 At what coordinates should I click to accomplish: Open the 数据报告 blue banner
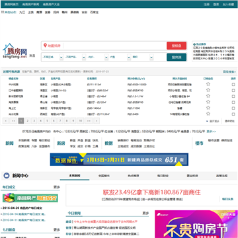click(x=119, y=159)
